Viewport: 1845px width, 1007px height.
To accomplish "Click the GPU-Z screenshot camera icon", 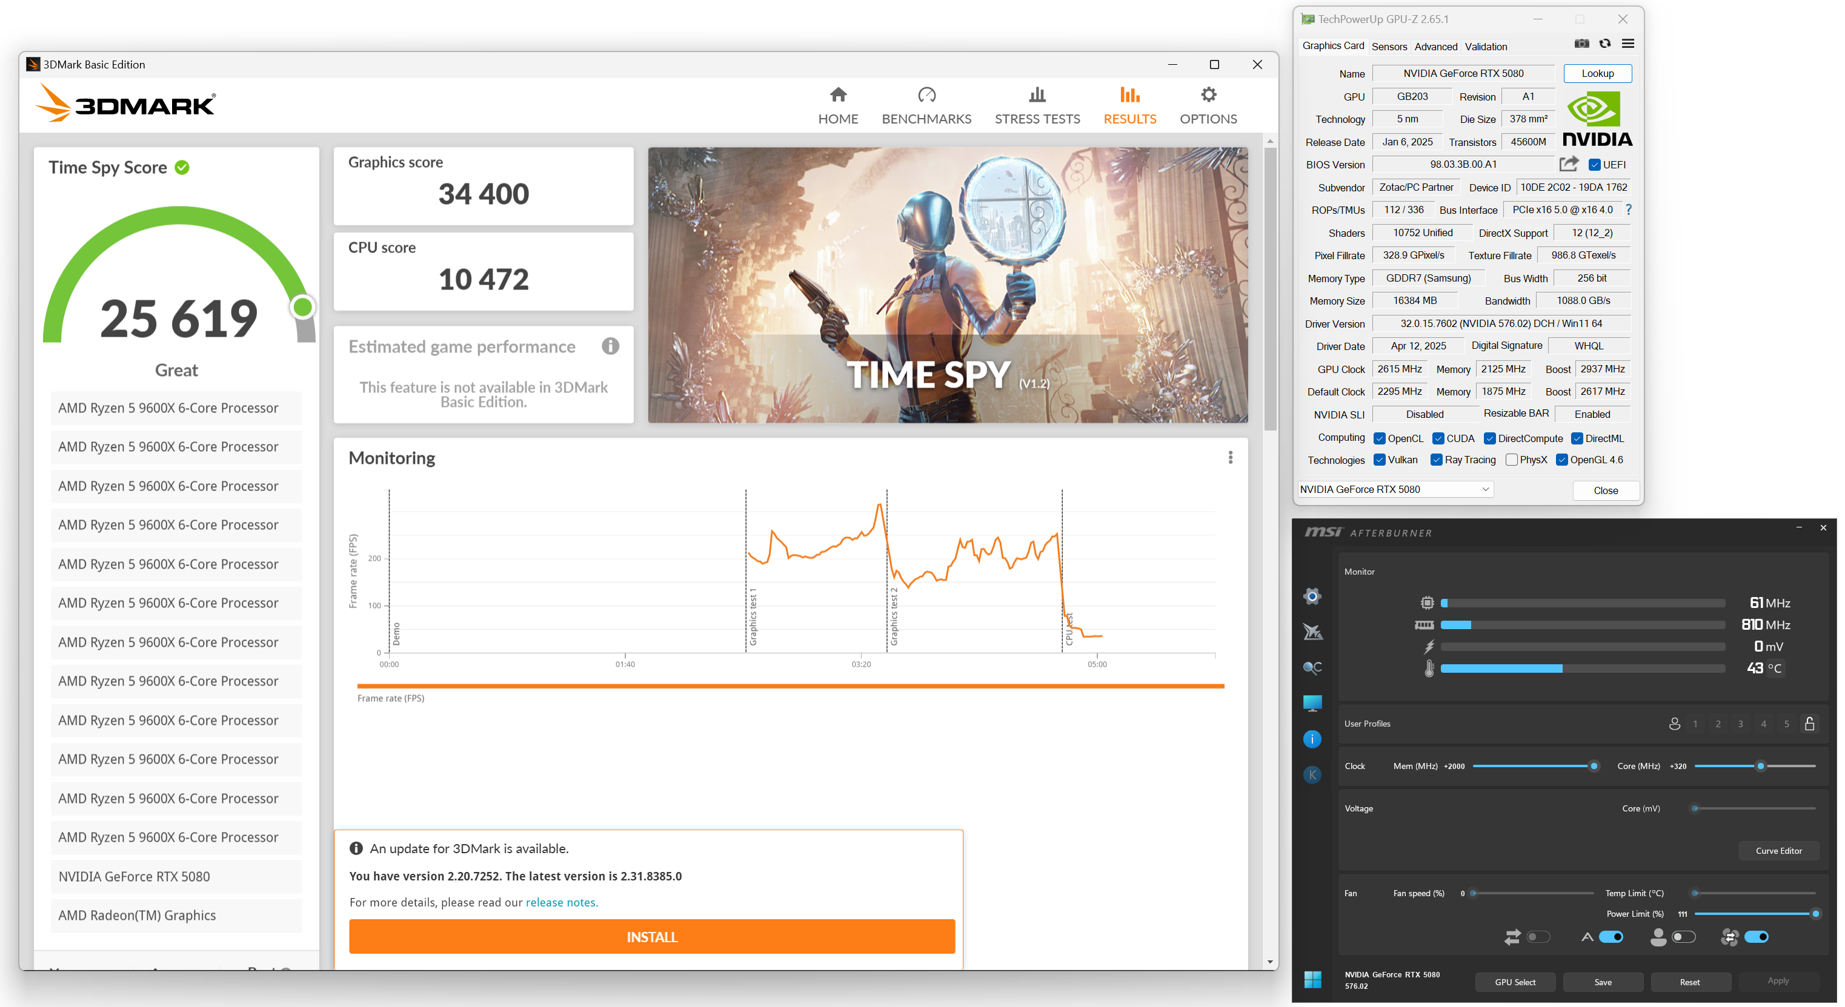I will pos(1581,44).
